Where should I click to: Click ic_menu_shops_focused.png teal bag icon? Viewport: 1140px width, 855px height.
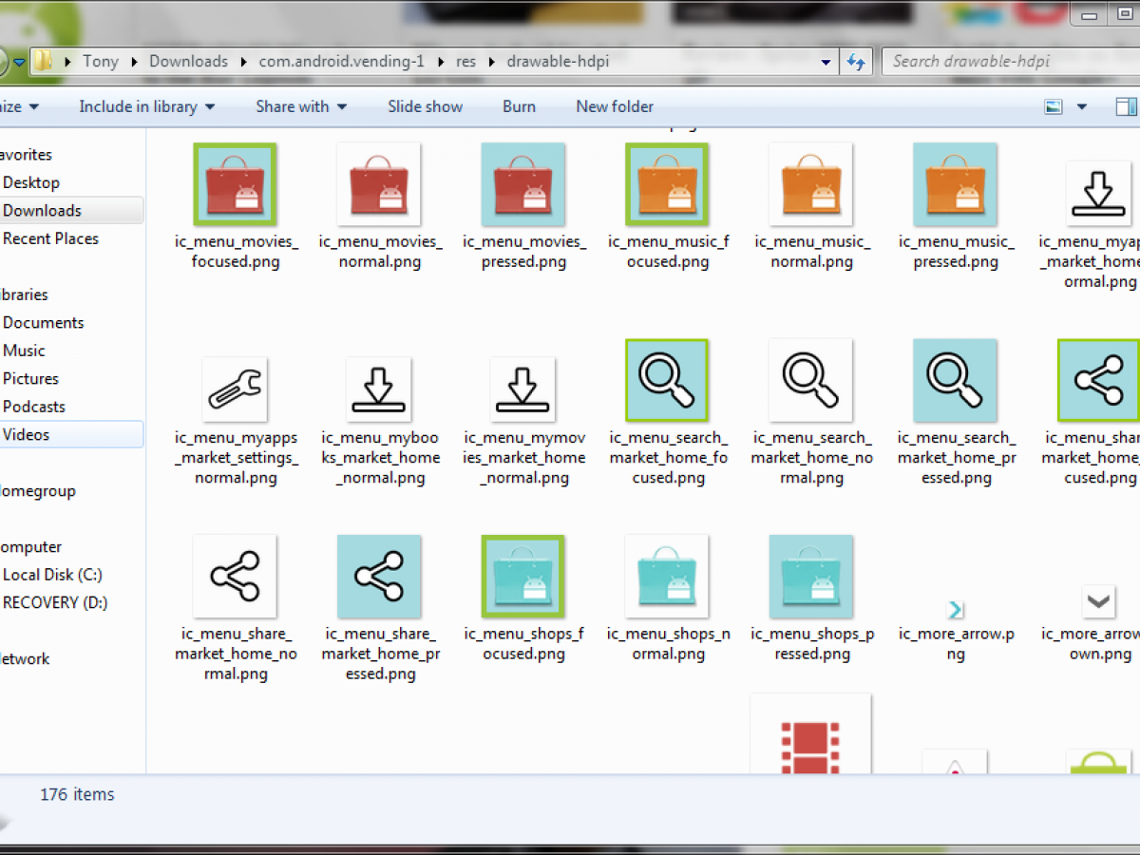coord(522,576)
